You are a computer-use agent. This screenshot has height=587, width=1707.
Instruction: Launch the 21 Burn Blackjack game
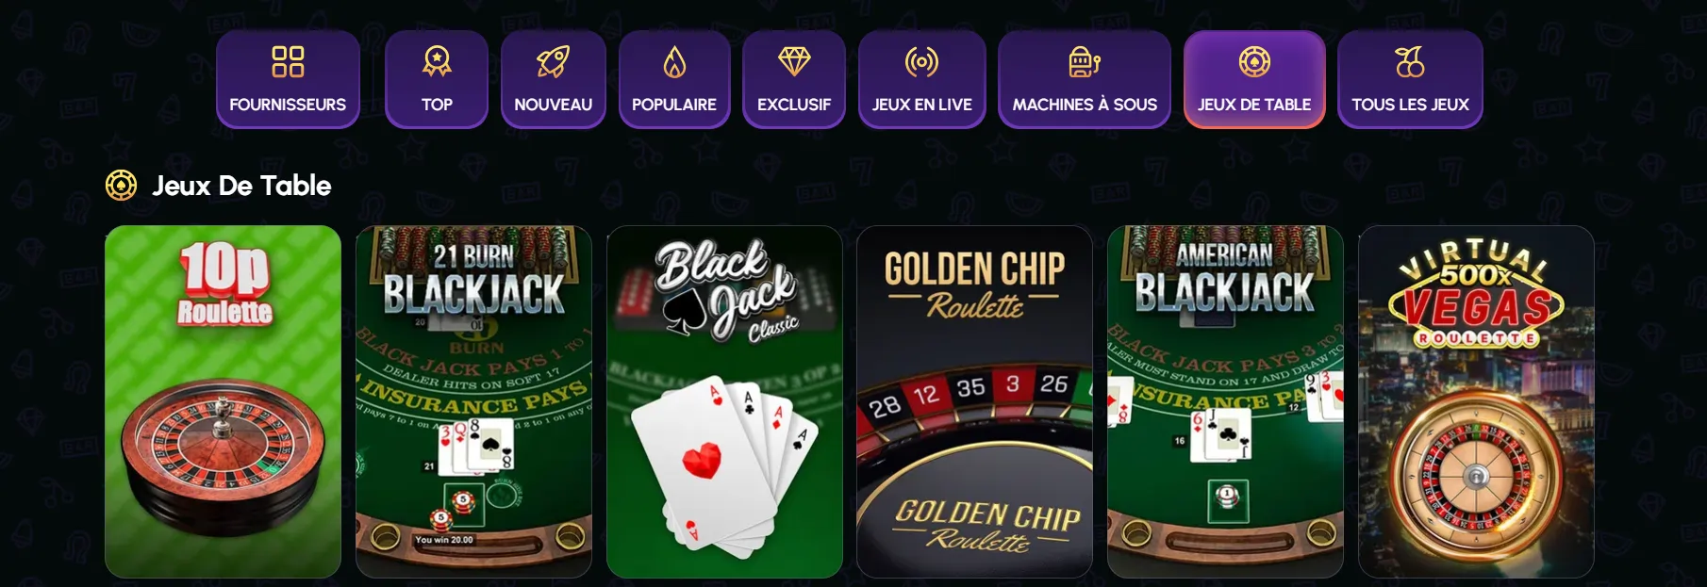click(473, 401)
